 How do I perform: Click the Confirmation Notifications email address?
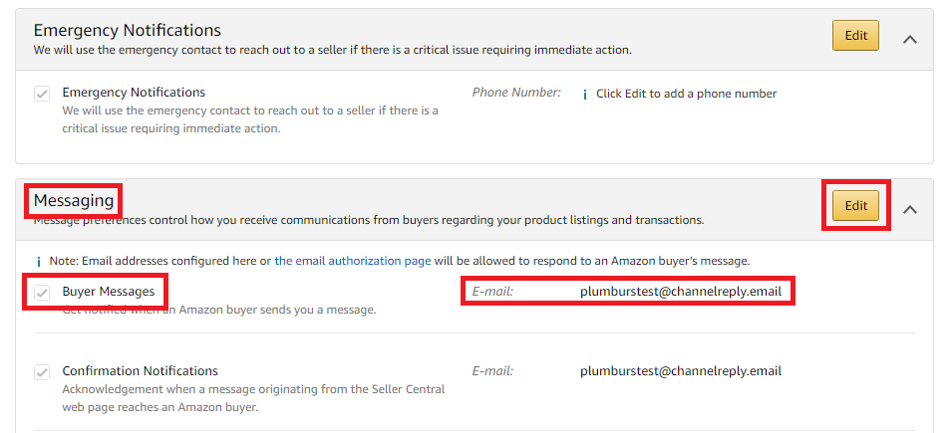[681, 370]
